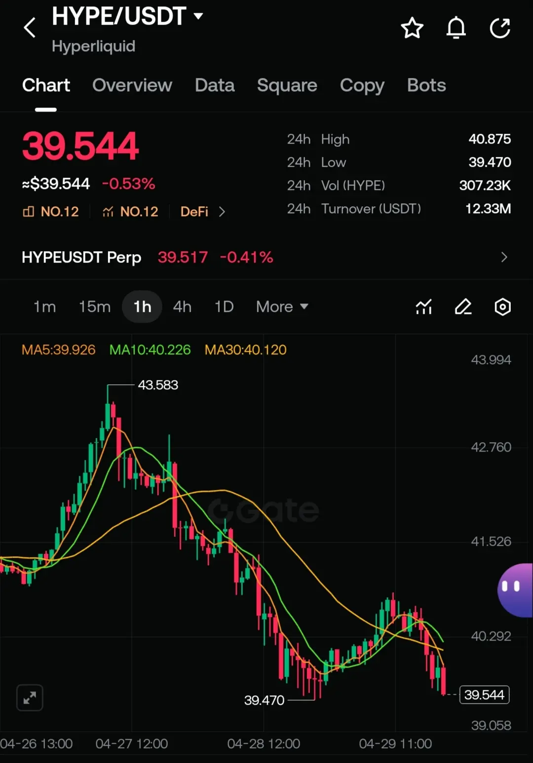Go back using the back arrow
This screenshot has height=763, width=533.
tap(30, 28)
